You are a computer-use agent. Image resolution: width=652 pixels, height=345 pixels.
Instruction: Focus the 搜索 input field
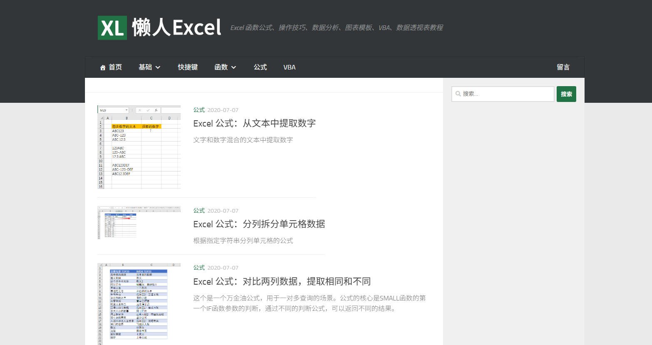(x=503, y=94)
